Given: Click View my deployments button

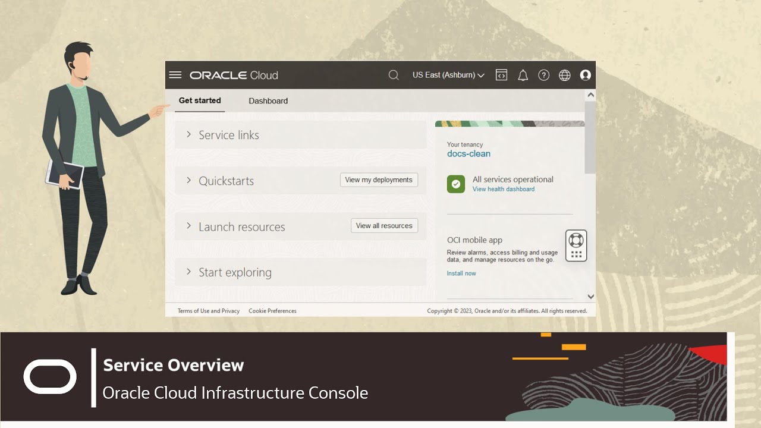Looking at the screenshot, I should click(x=379, y=180).
